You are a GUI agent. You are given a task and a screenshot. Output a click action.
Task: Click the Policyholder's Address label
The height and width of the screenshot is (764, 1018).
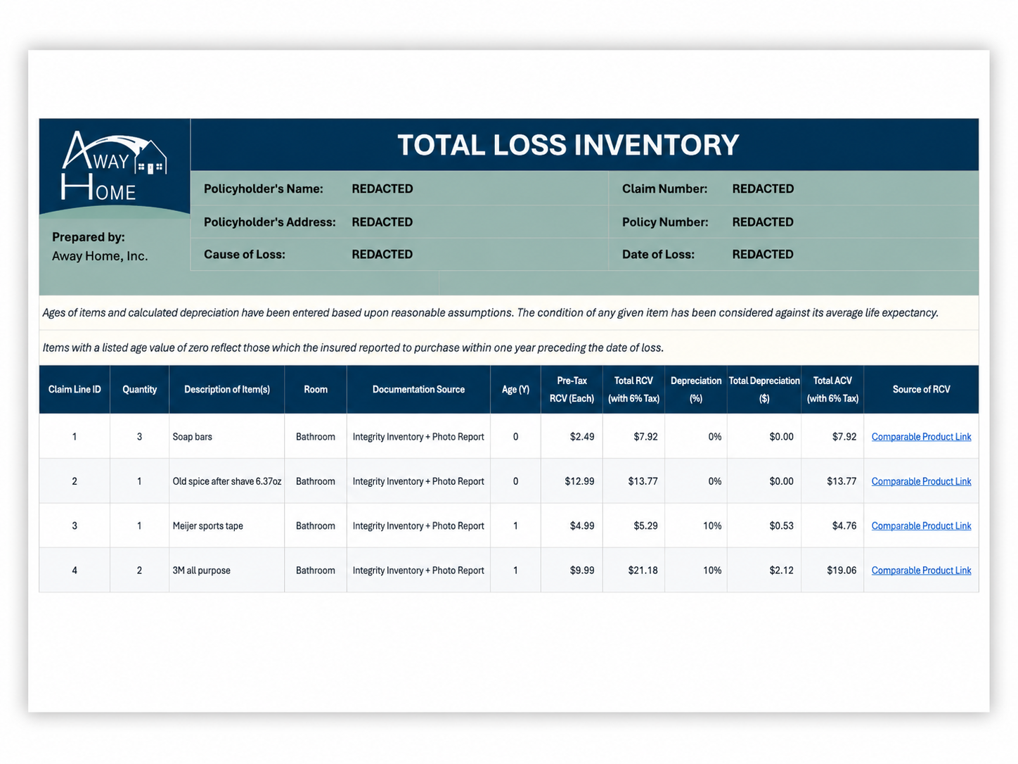pos(270,222)
